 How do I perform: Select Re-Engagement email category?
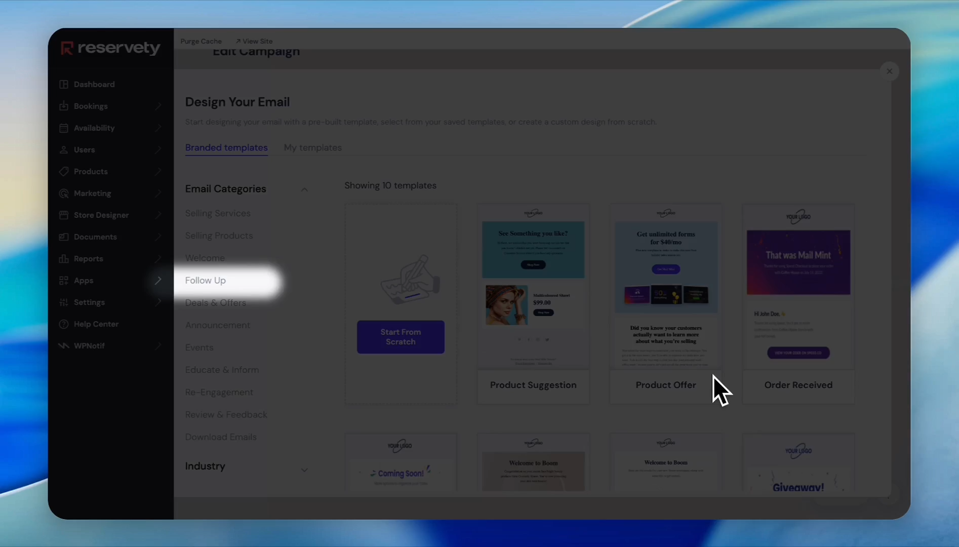click(219, 392)
